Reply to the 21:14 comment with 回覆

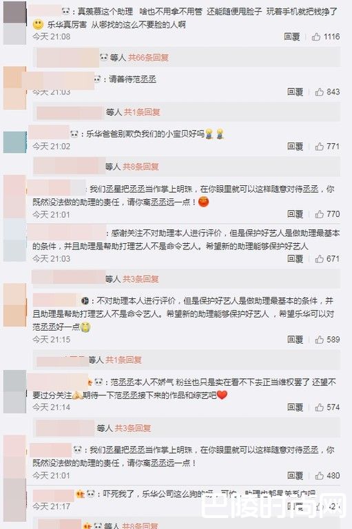[x=296, y=407]
